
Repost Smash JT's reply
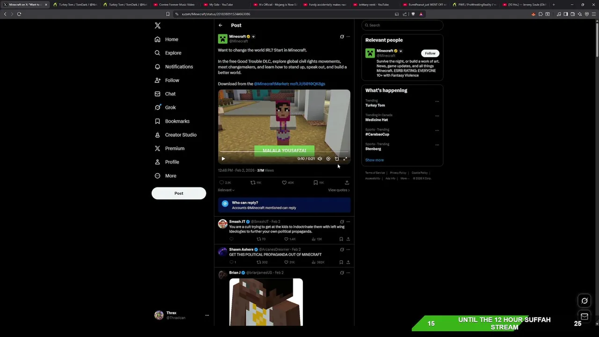pyautogui.click(x=259, y=239)
